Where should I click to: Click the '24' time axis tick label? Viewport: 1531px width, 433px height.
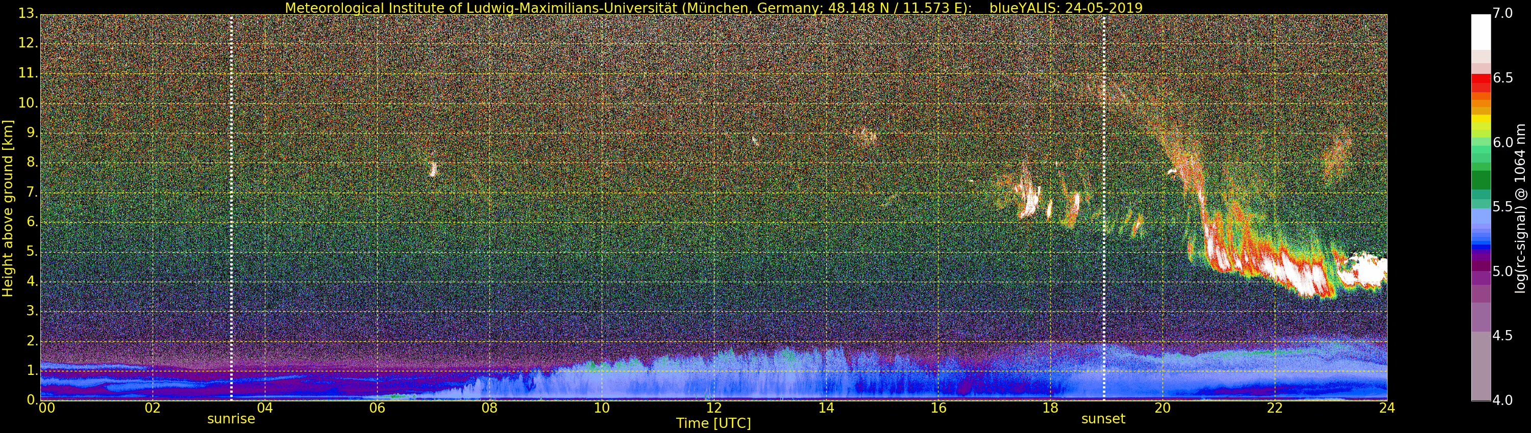[x=1387, y=408]
